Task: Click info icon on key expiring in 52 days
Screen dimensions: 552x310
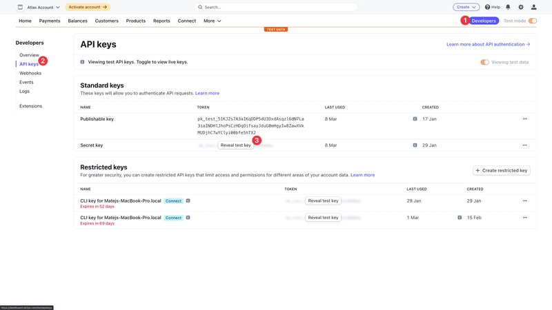Action: pos(188,200)
